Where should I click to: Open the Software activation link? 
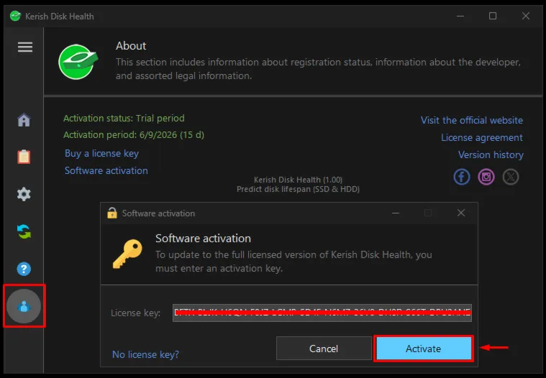pos(106,170)
